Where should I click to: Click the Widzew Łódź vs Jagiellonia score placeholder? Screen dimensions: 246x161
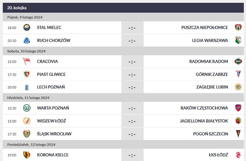pyautogui.click(x=132, y=121)
